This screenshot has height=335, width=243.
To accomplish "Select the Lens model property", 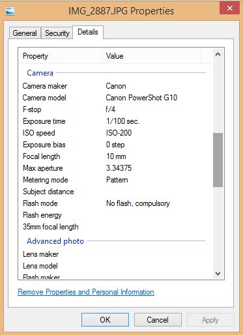I will [x=40, y=266].
